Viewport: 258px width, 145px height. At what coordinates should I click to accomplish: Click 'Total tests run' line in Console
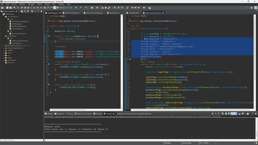pyautogui.click(x=76, y=129)
